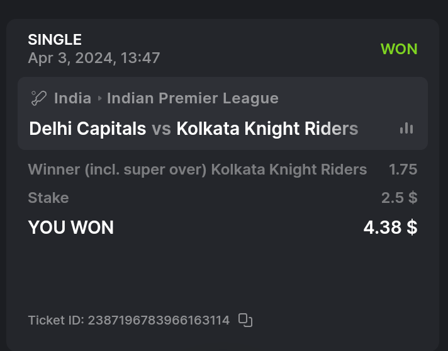Click the YOU WON label
The height and width of the screenshot is (351, 448).
coord(71,227)
